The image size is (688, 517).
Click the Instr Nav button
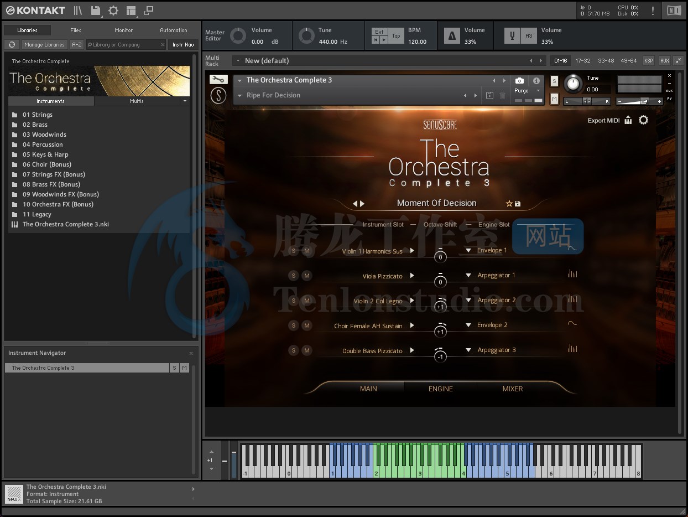coord(183,44)
